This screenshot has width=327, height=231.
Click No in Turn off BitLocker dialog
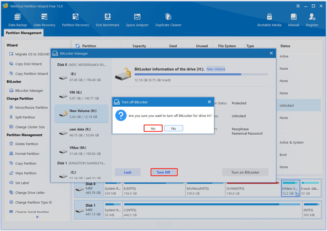(x=174, y=128)
